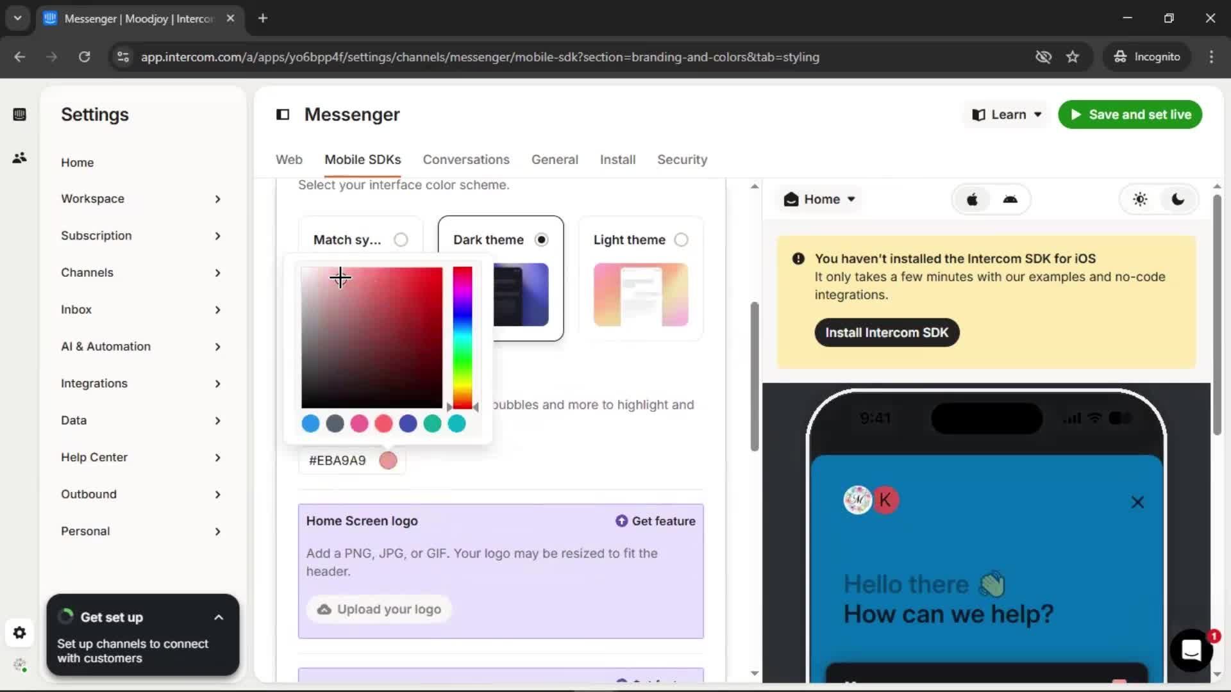The height and width of the screenshot is (692, 1231).
Task: Set preview to light mode sun icon
Action: [x=1140, y=199]
